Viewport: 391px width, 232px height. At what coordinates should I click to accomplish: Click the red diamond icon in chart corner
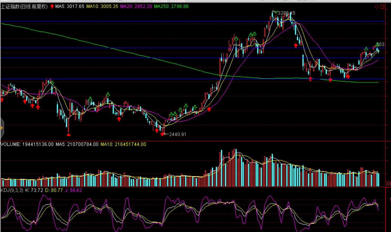click(377, 7)
